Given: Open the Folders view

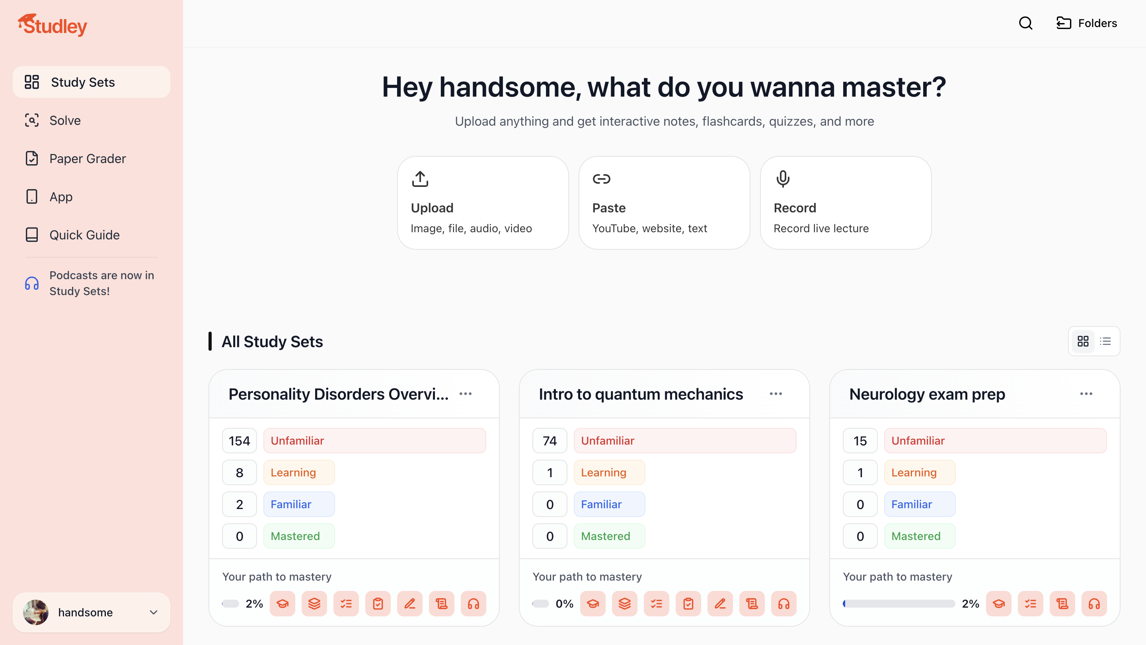Looking at the screenshot, I should point(1087,23).
